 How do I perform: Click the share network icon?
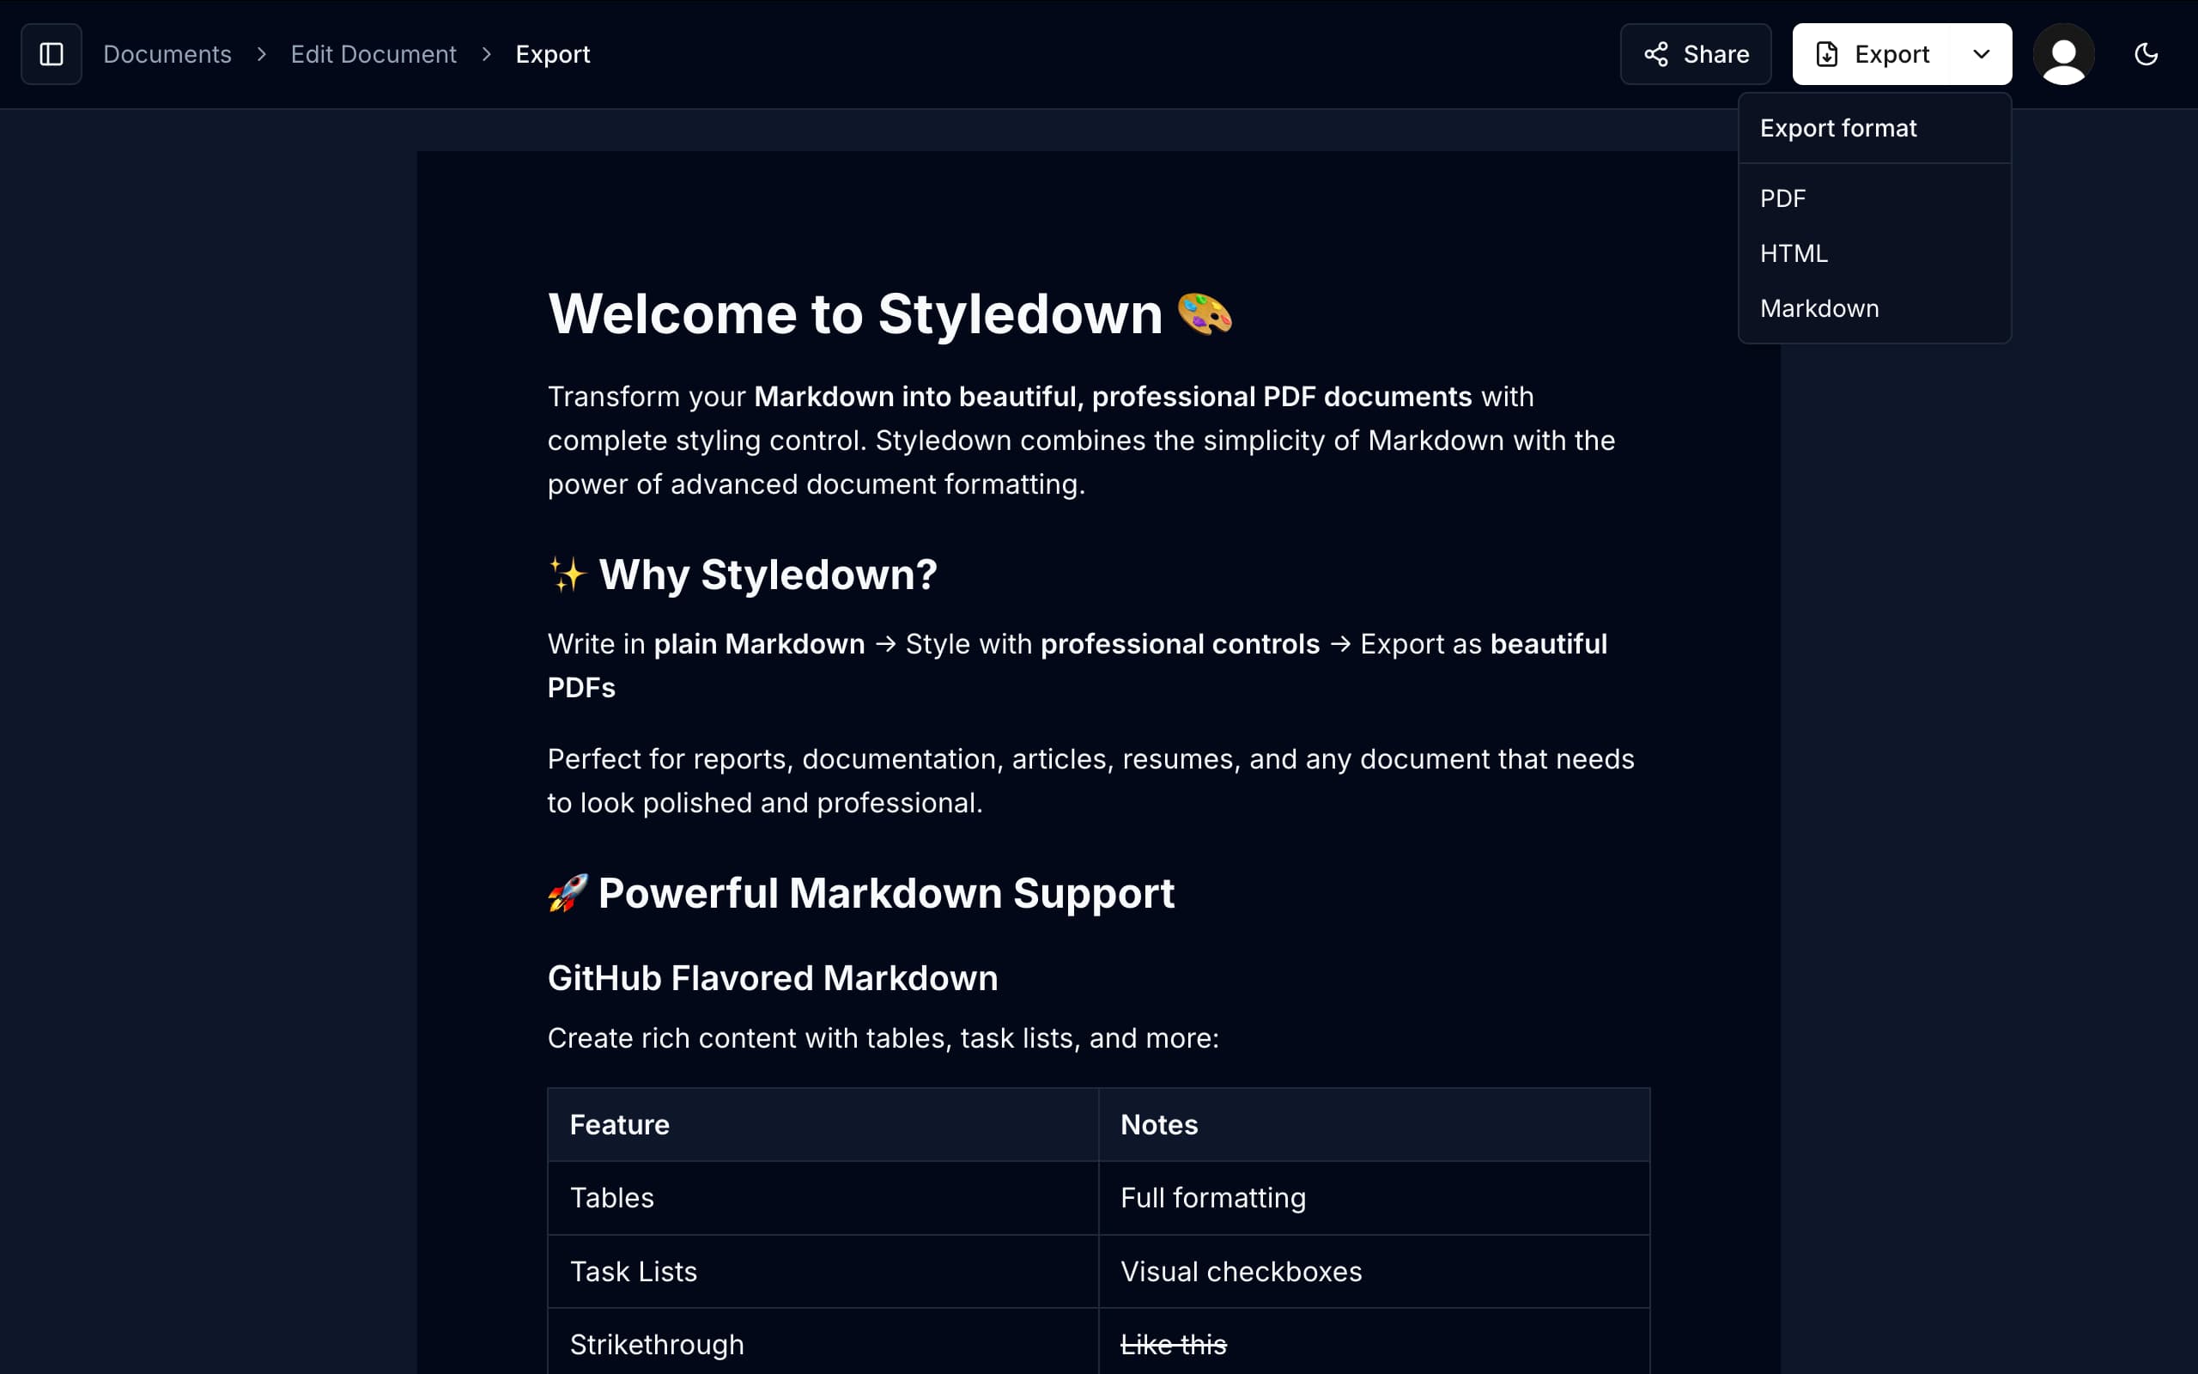click(x=1655, y=54)
